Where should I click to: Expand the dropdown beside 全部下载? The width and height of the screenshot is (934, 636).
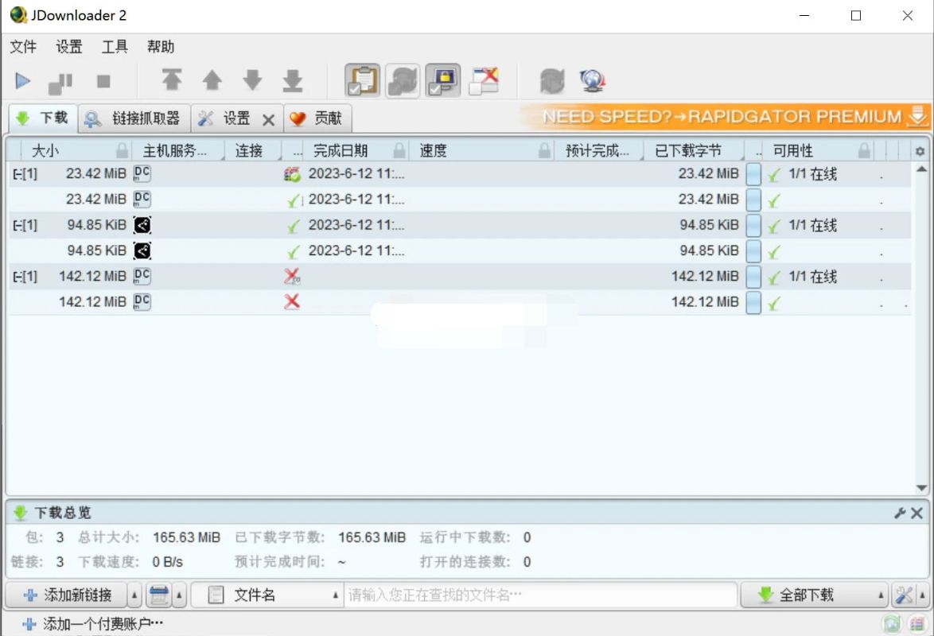click(880, 595)
